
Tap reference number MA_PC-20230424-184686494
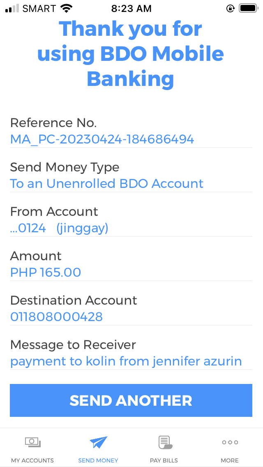click(102, 139)
